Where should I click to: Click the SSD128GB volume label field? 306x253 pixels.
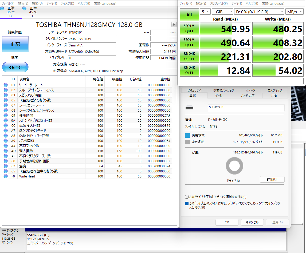(246, 108)
